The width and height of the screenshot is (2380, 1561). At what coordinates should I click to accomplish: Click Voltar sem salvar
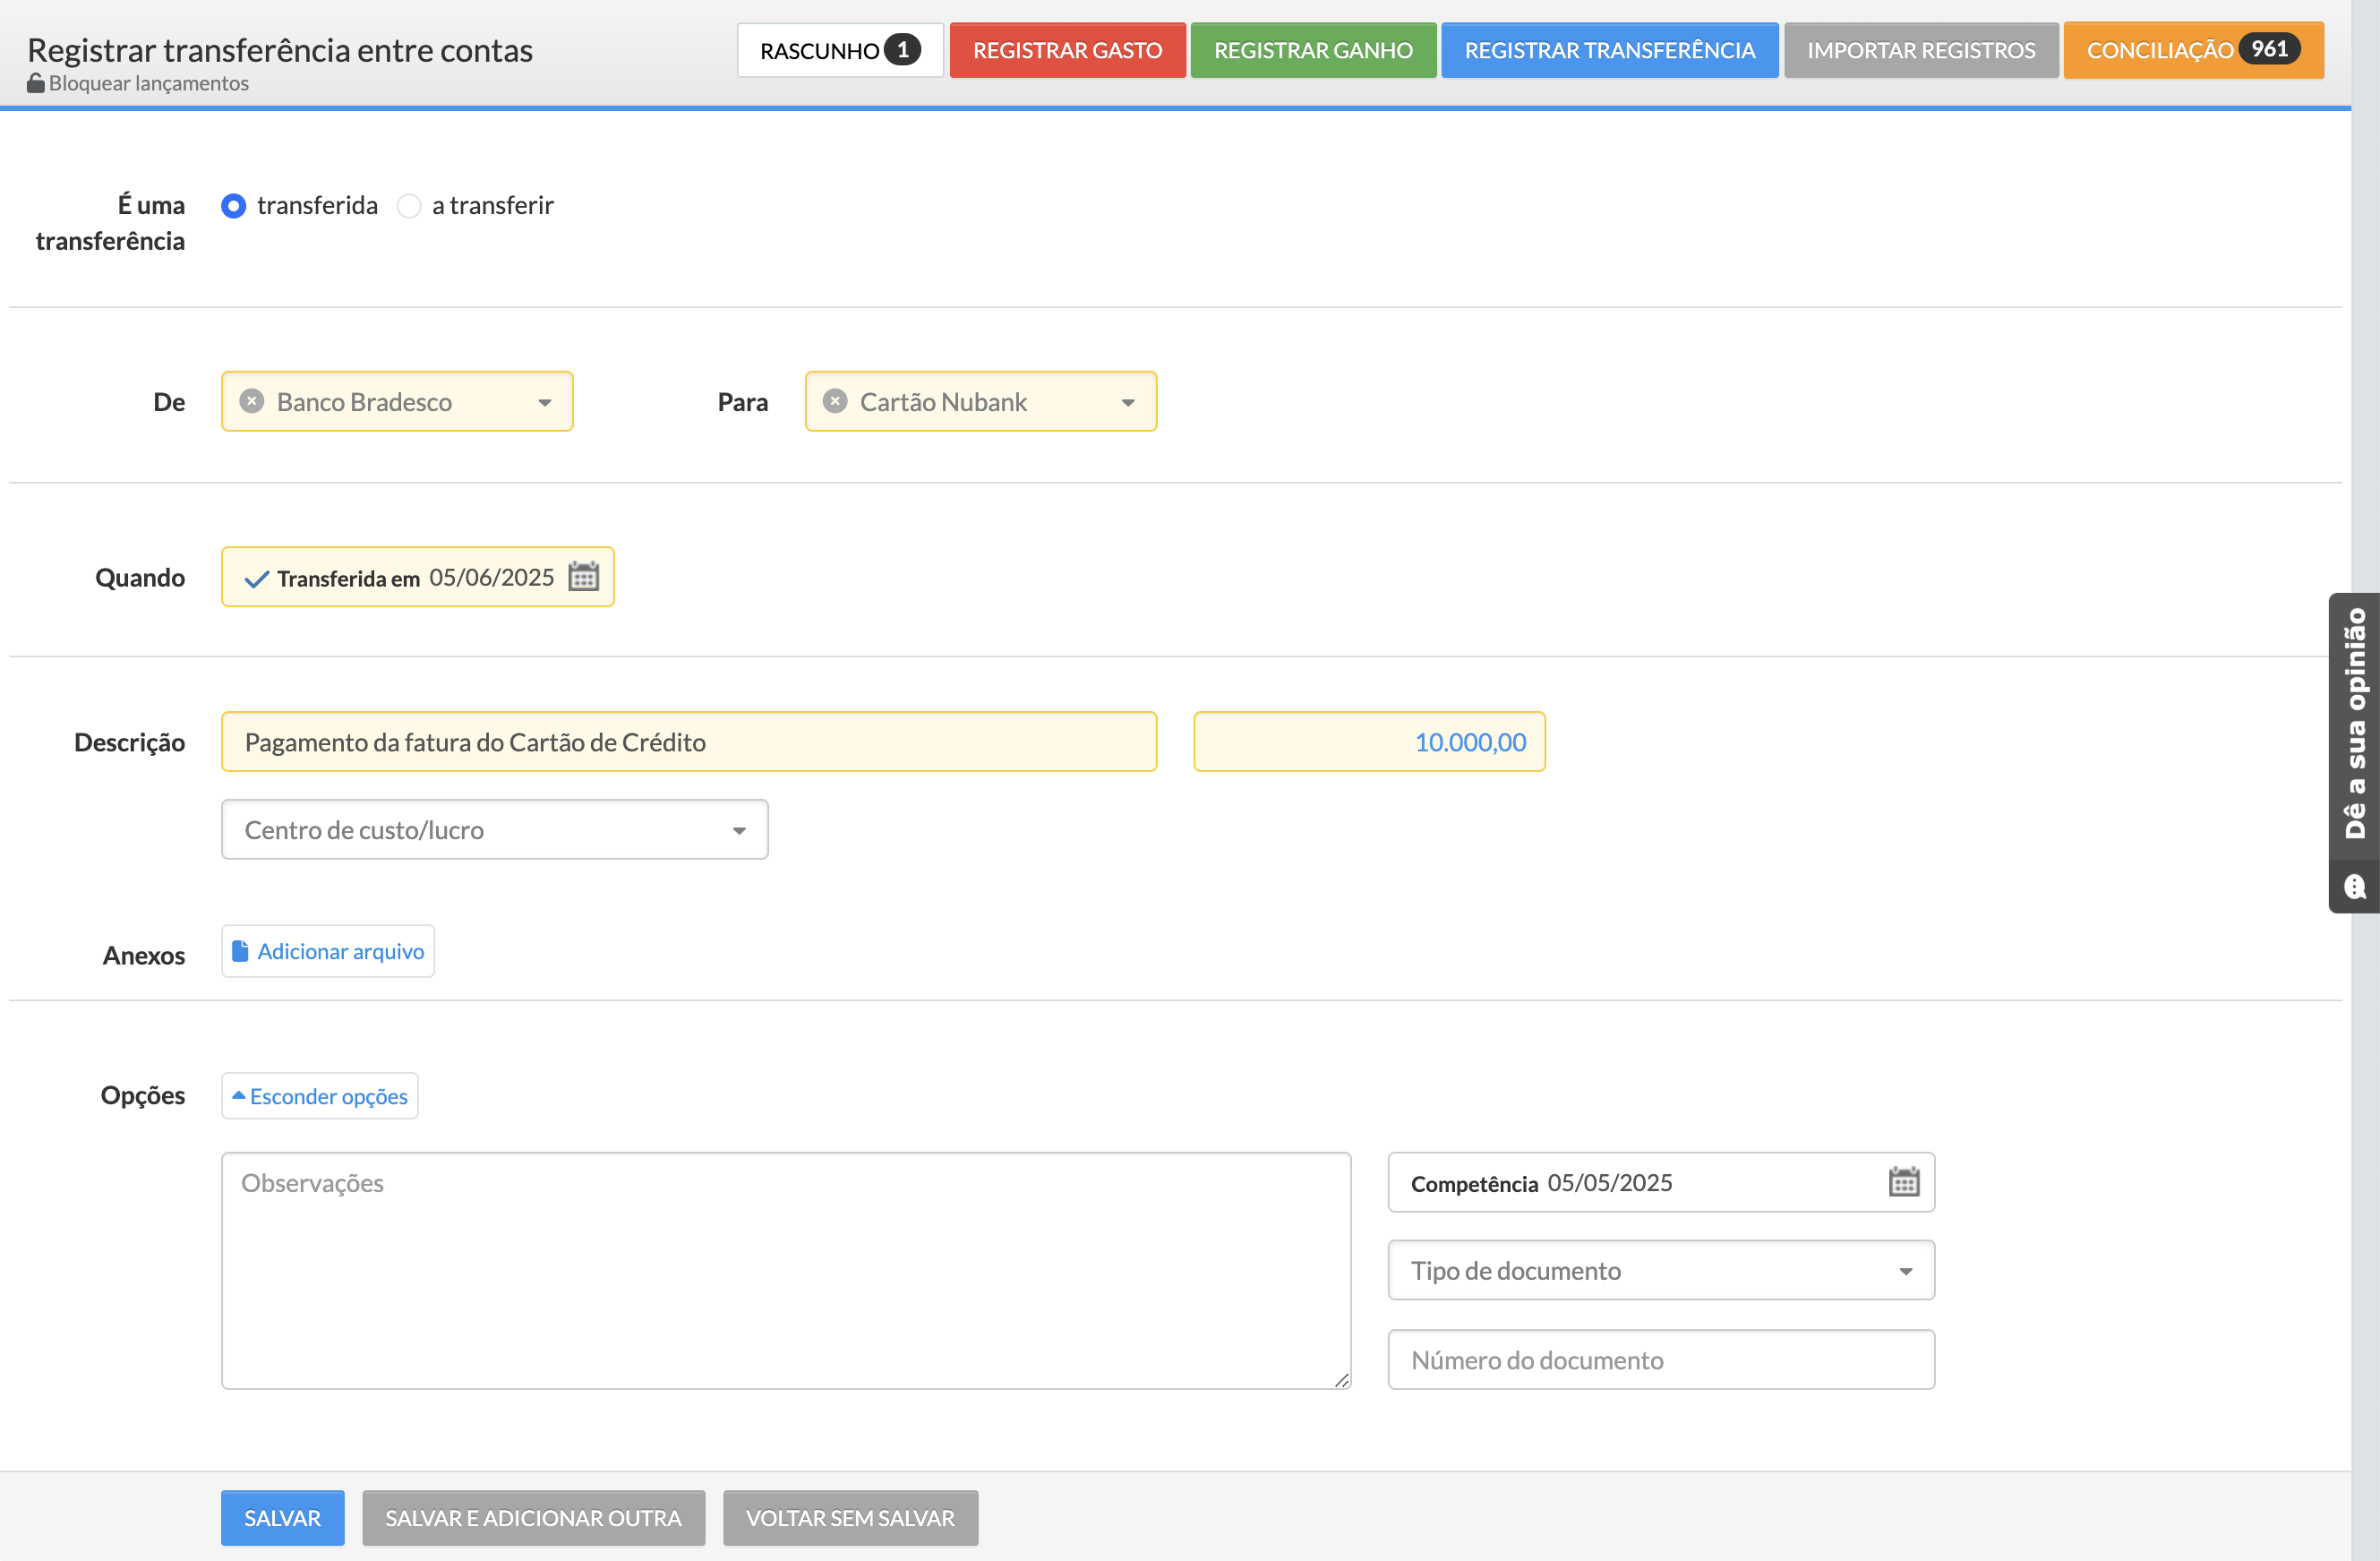tap(850, 1518)
